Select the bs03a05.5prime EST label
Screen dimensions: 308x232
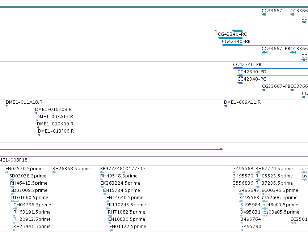pyautogui.click(x=281, y=212)
